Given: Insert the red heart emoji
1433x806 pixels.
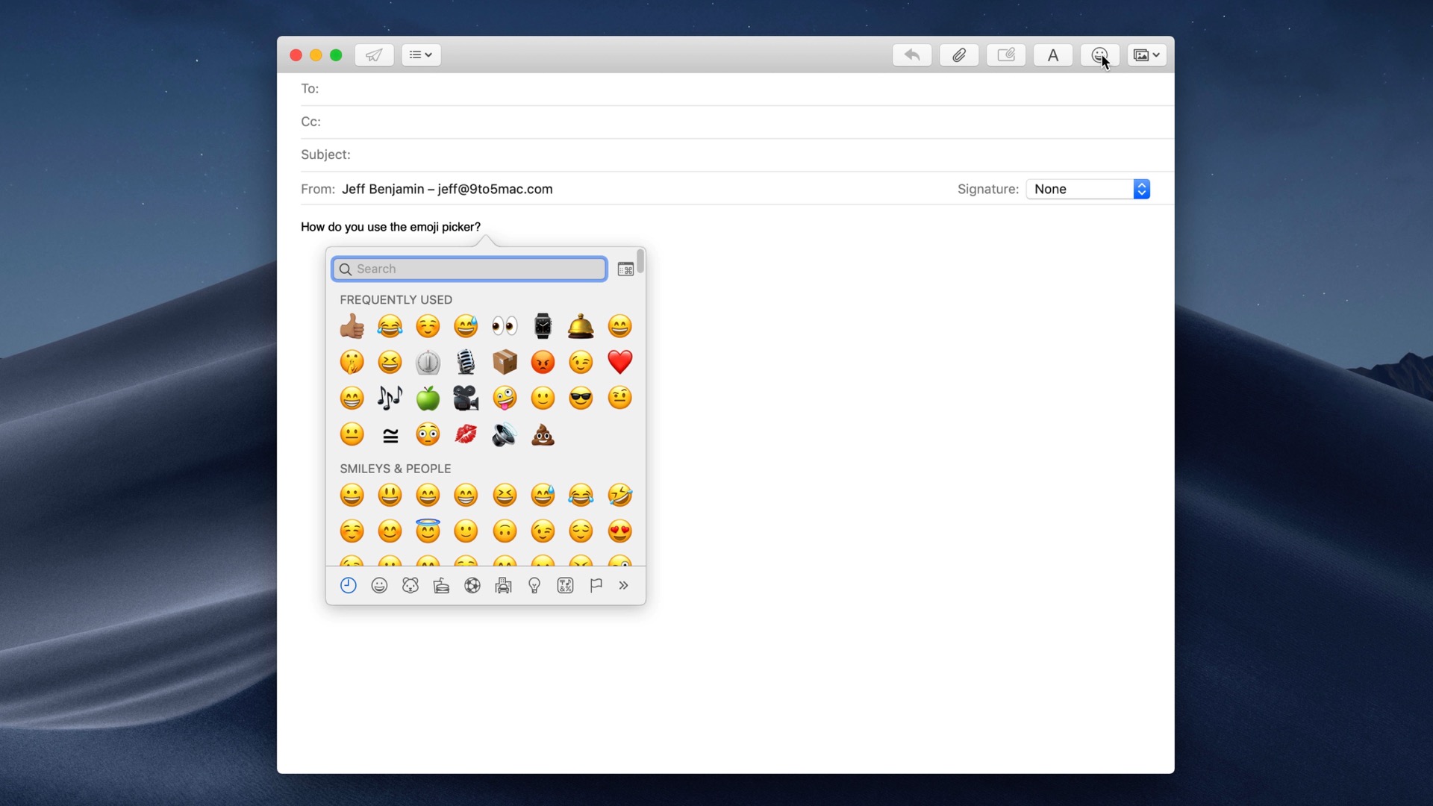Looking at the screenshot, I should 619,362.
